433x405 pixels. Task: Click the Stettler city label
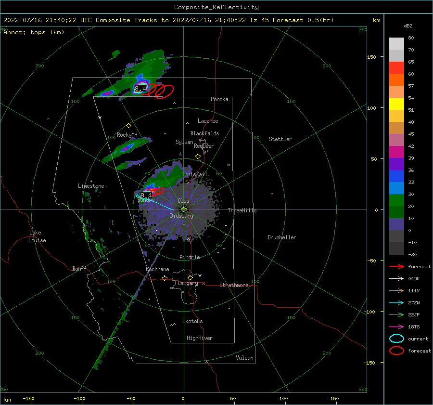click(280, 139)
